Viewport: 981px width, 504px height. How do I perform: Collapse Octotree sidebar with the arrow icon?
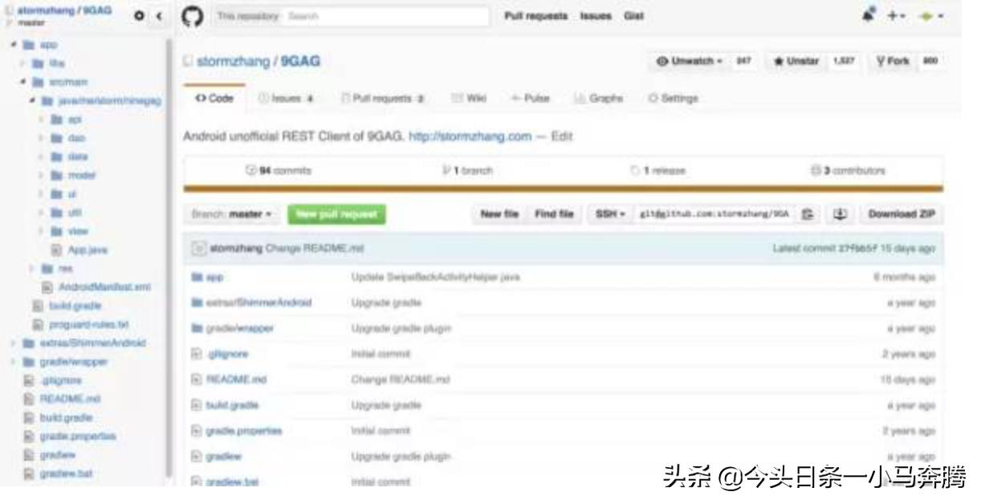[157, 16]
